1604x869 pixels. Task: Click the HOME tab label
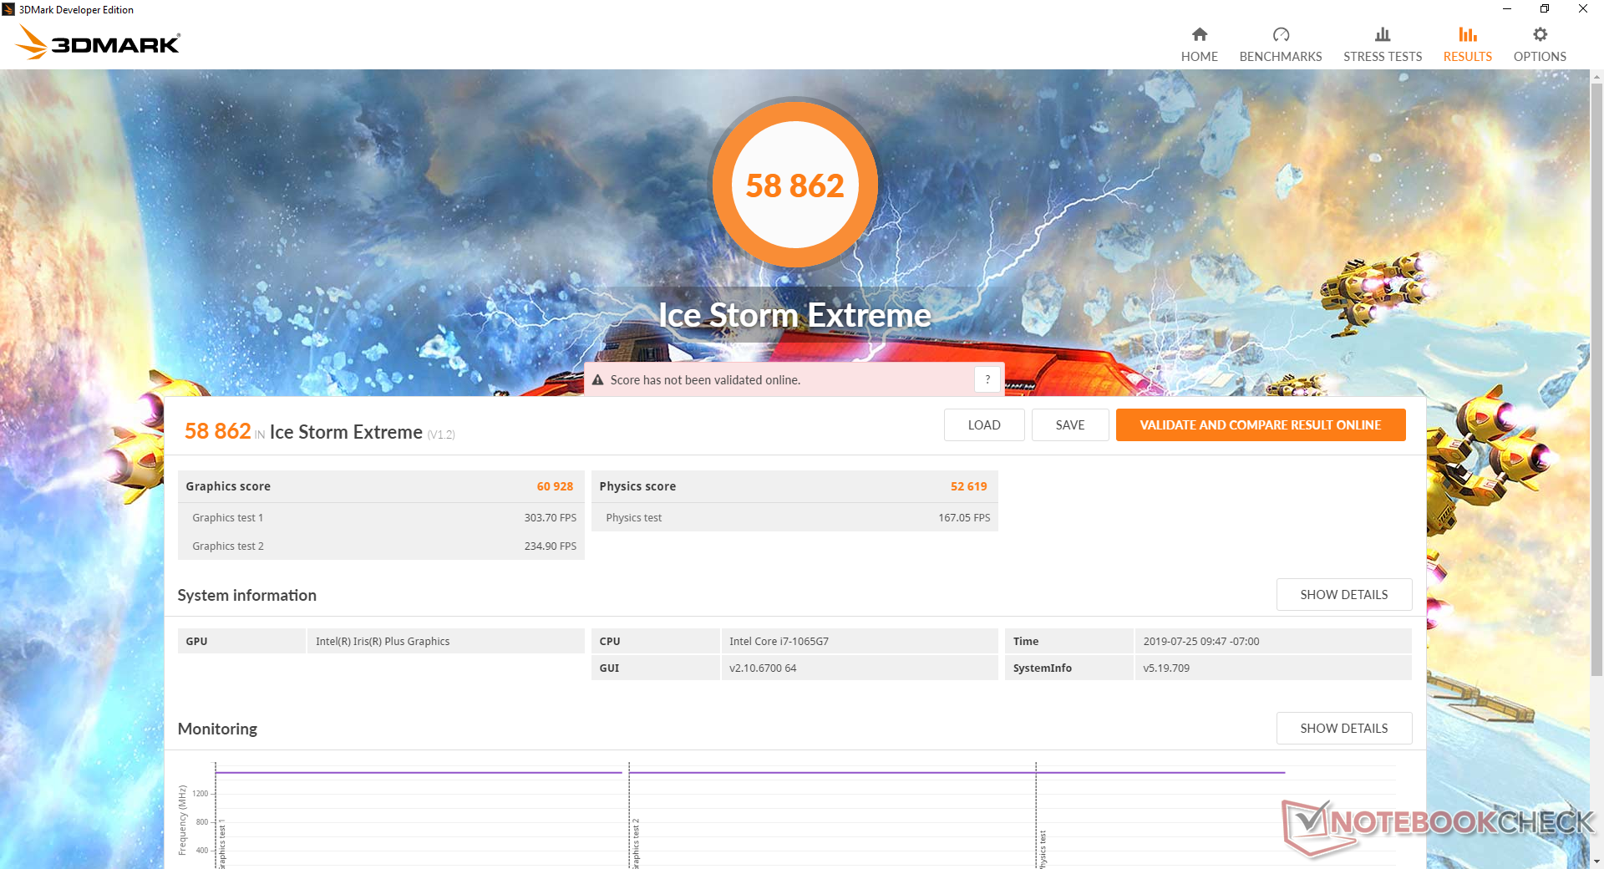pos(1199,57)
